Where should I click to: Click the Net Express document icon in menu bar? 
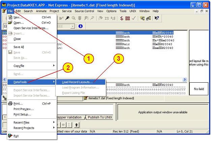click(x=4, y=11)
